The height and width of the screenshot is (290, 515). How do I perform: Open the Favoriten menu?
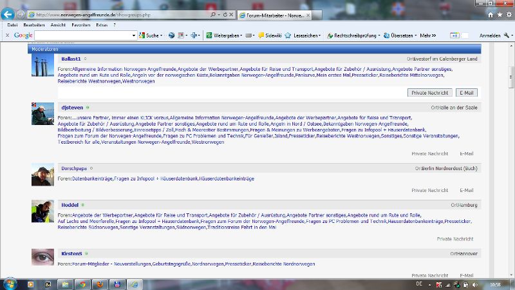[80, 24]
